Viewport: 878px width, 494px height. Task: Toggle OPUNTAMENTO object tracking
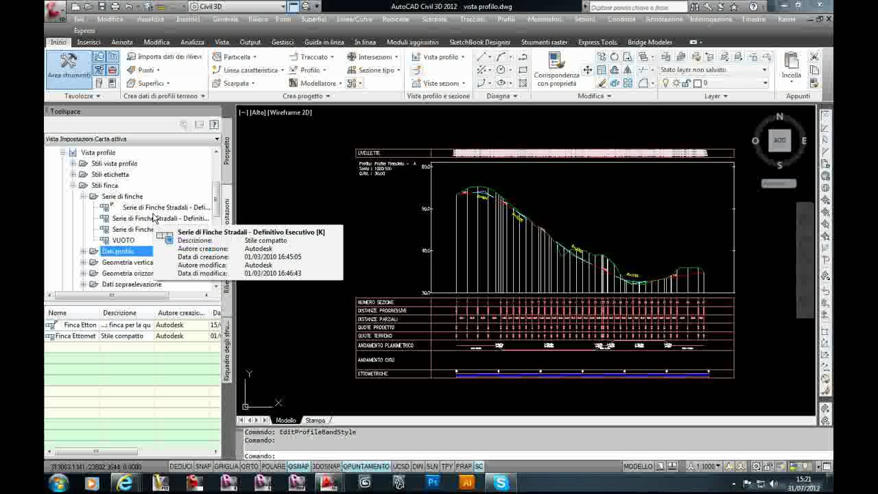tap(366, 467)
